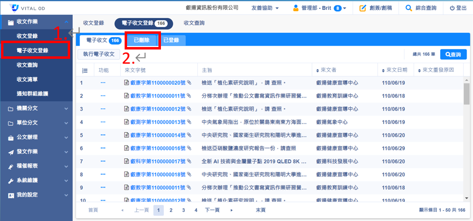Click attachment paperclip icon in row 1
The image size is (473, 221).
point(189,83)
